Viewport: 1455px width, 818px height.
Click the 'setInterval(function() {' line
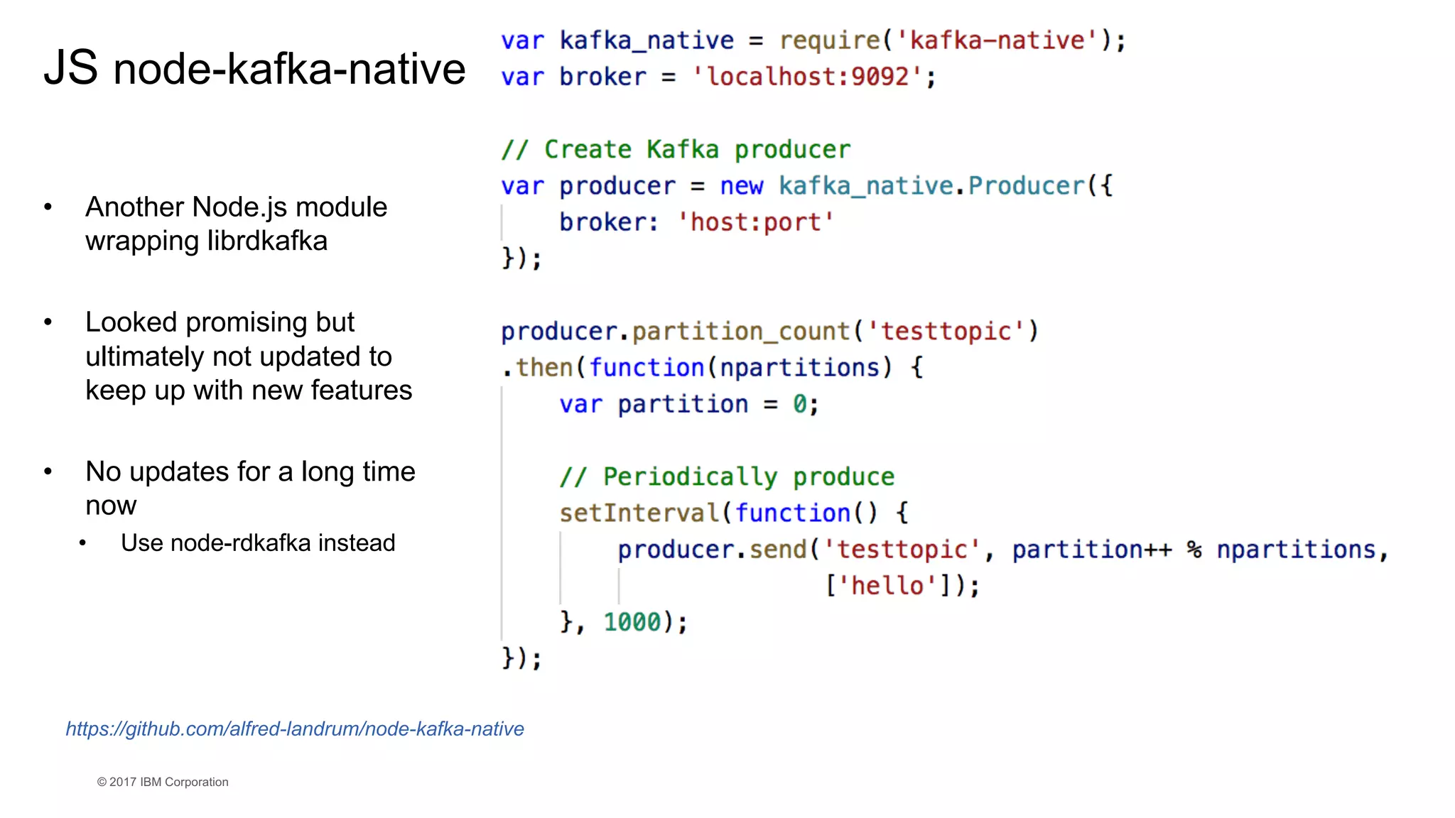click(x=734, y=513)
